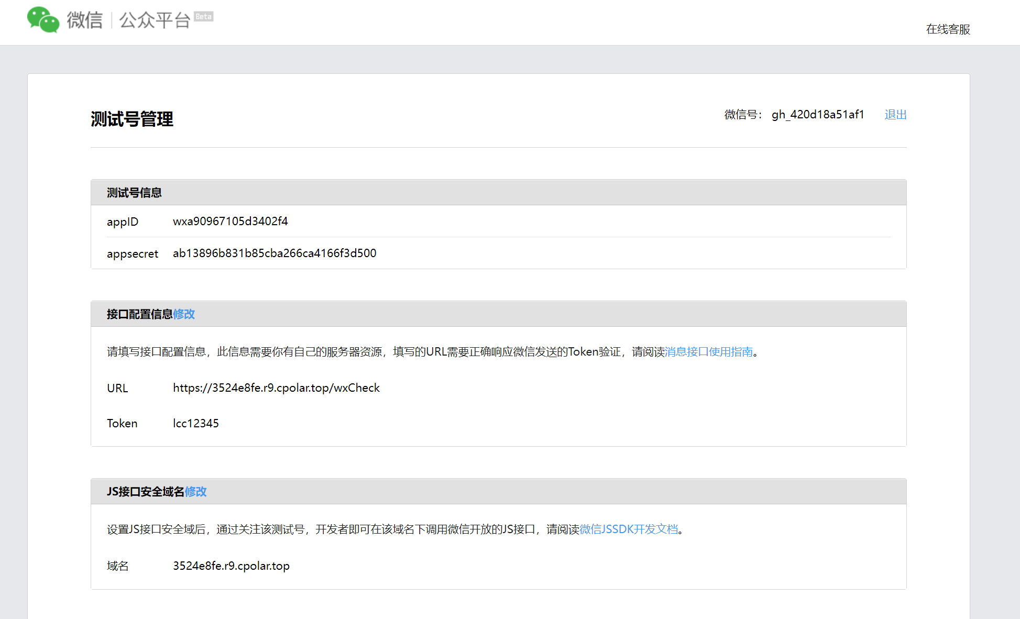
Task: Click the Beta badge next to 公众平台
Action: click(203, 17)
